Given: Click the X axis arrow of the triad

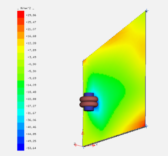Looking at the screenshot, I should point(94,146).
